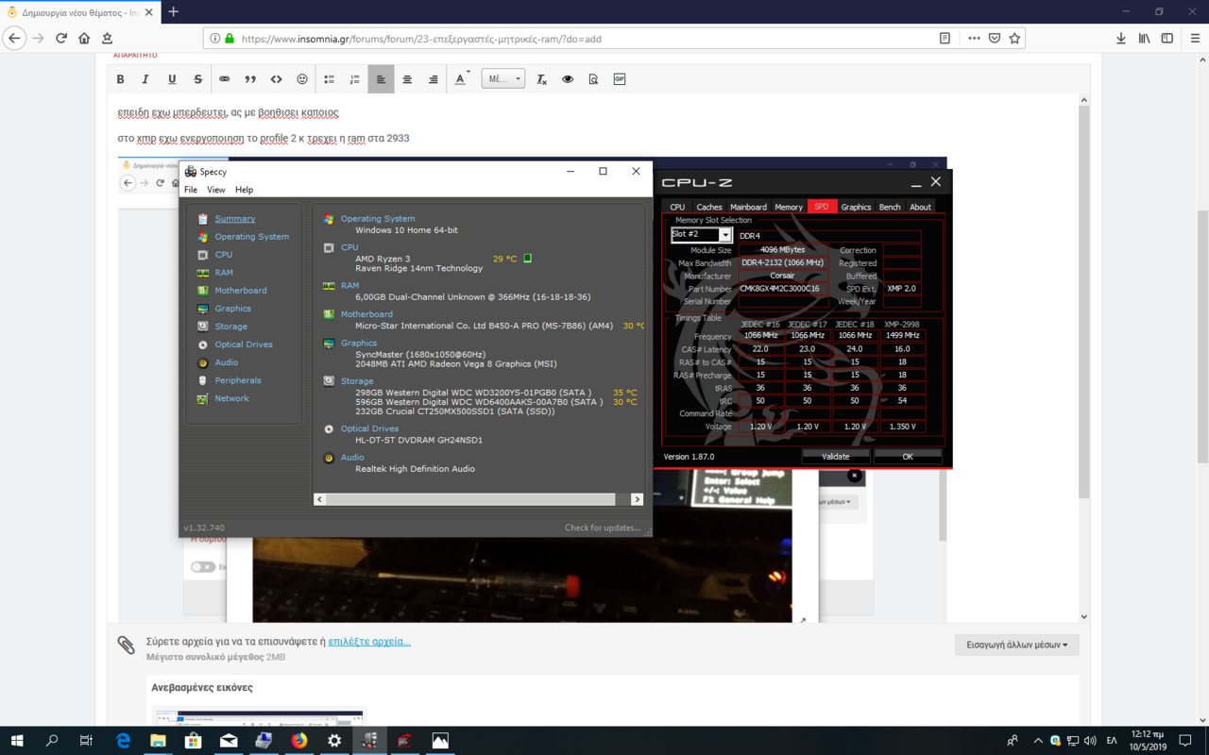Image resolution: width=1209 pixels, height=755 pixels.
Task: Click OK button in CPU-Z
Action: pyautogui.click(x=908, y=457)
